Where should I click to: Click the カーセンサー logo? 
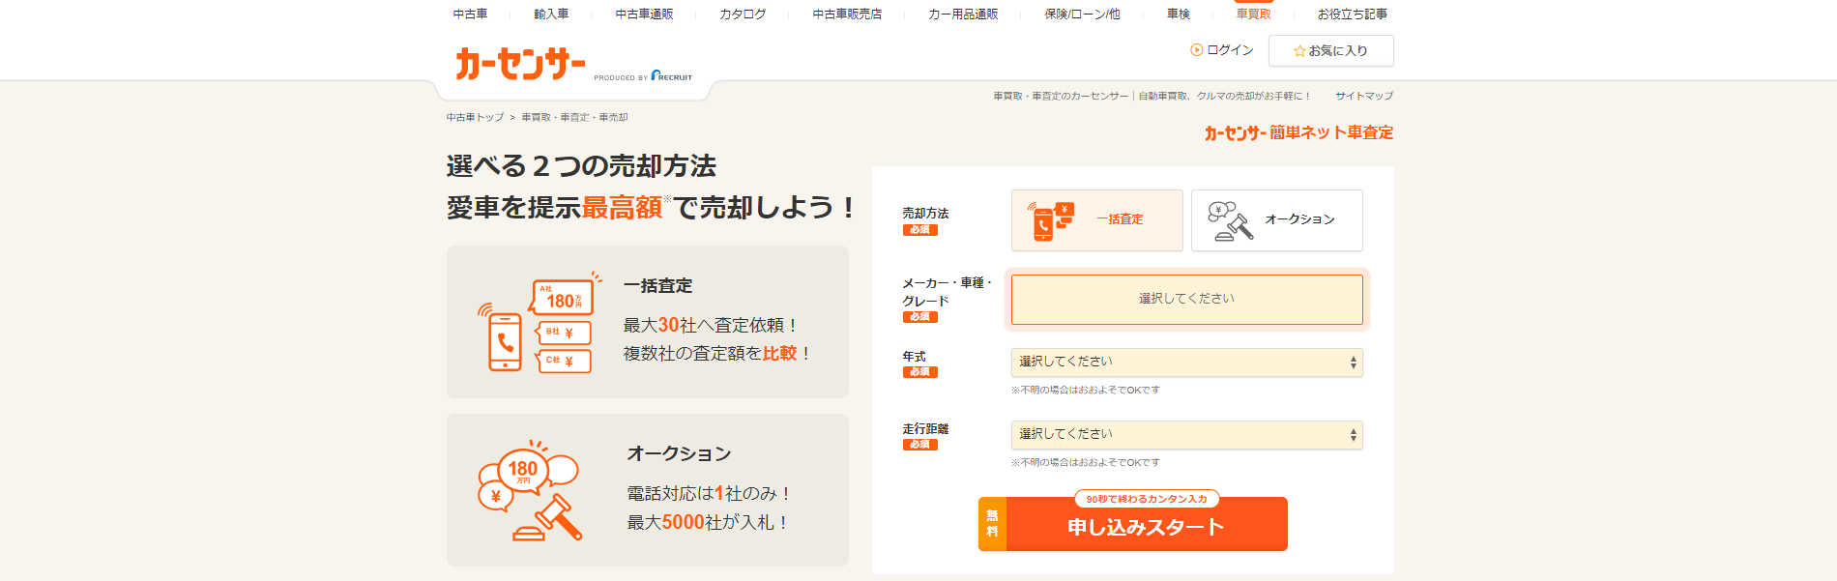coord(520,64)
